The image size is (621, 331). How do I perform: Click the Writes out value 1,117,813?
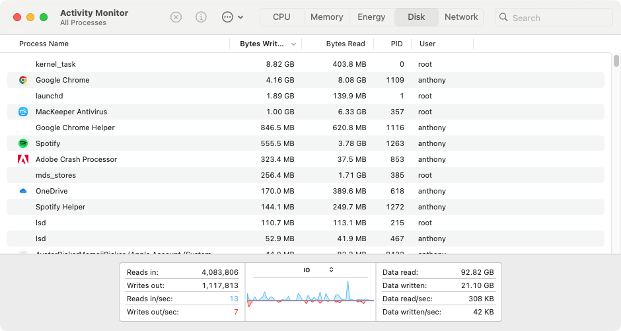click(220, 285)
